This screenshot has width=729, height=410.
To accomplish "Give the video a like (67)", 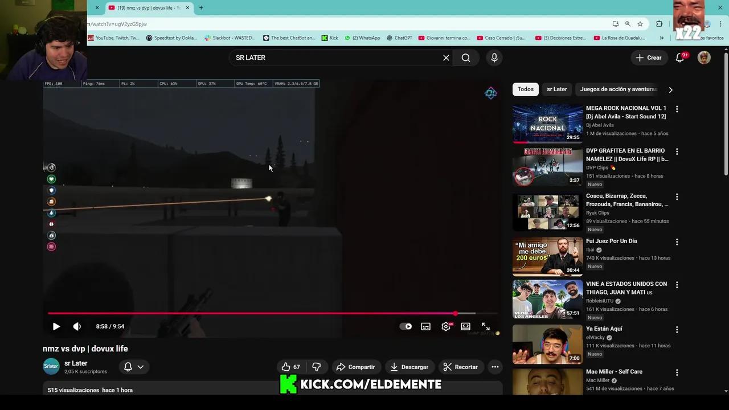I will pyautogui.click(x=290, y=367).
